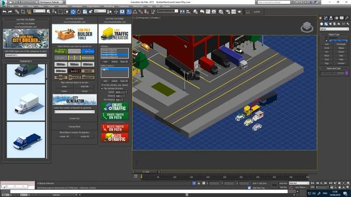Viewport: 351px width, 197px height.
Task: Open the Selection Filter dropdown
Action: (39, 11)
